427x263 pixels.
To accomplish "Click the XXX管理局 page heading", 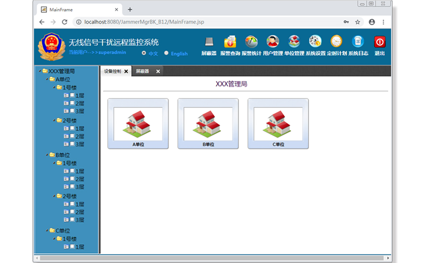I will 232,84.
